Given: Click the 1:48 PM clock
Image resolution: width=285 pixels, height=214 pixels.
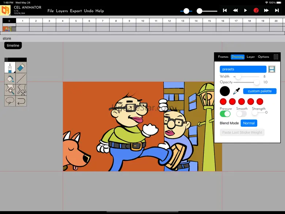Looking at the screenshot, I should pyautogui.click(x=8, y=3).
